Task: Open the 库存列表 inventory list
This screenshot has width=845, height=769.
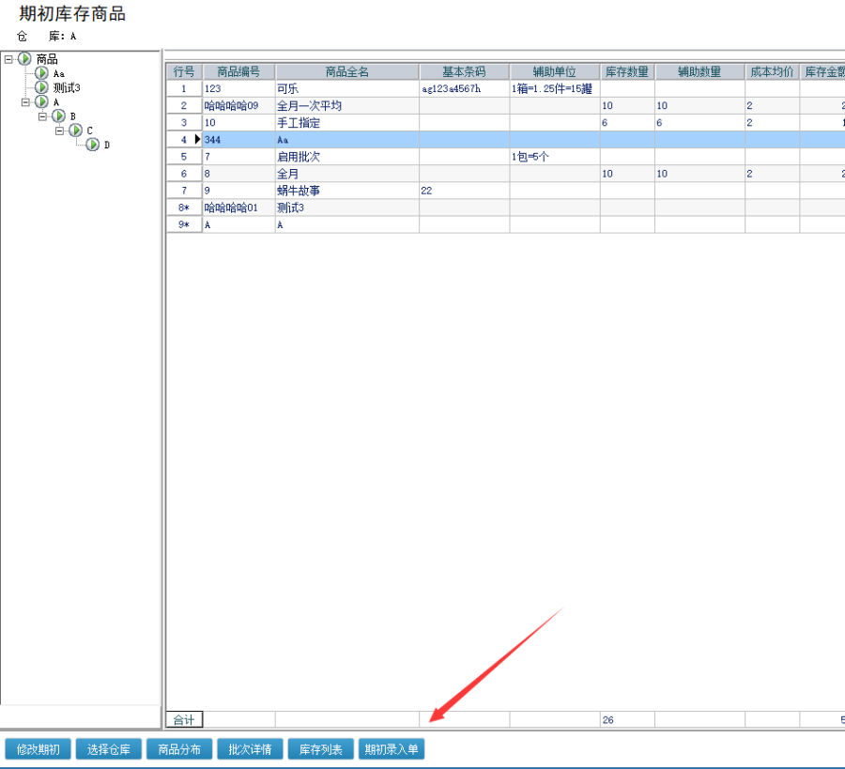Action: (321, 749)
